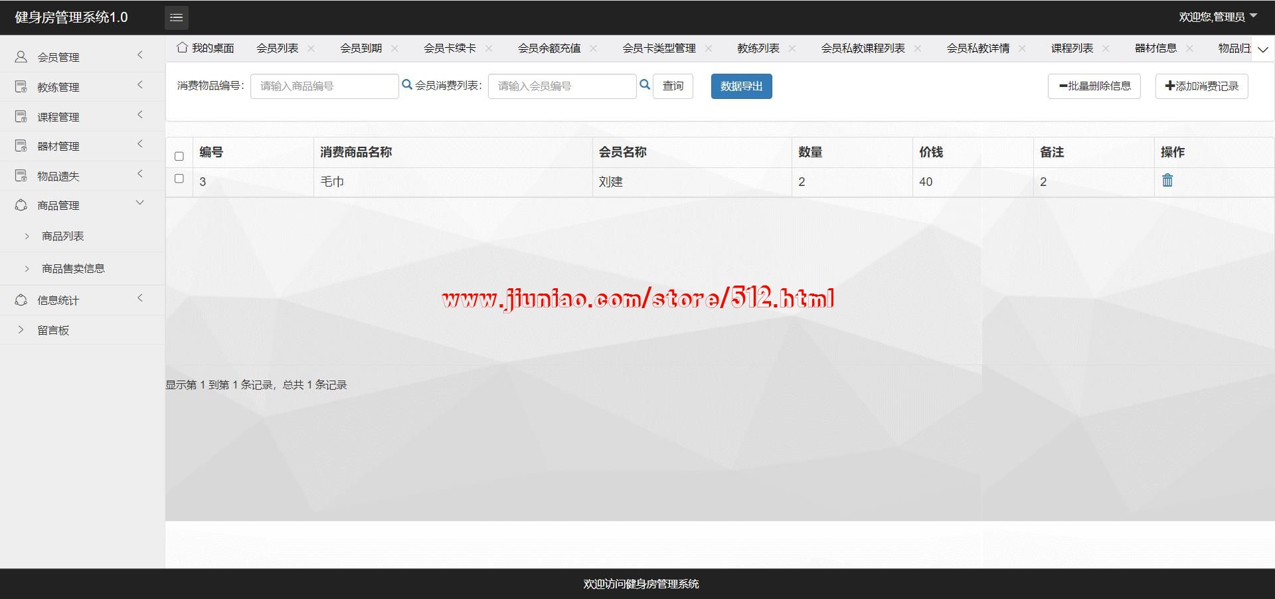
Task: Switch to the 会员卡续卡 tab
Action: tap(450, 48)
